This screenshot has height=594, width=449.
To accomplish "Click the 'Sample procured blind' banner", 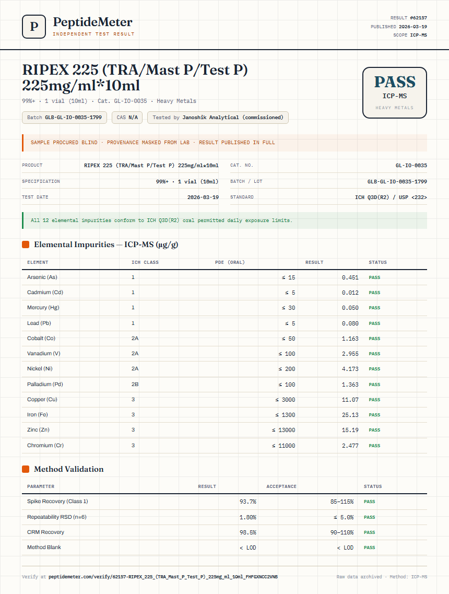I will [224, 143].
